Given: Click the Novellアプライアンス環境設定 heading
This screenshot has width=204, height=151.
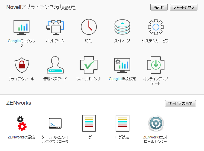Looking at the screenshot, I should 41,7.
